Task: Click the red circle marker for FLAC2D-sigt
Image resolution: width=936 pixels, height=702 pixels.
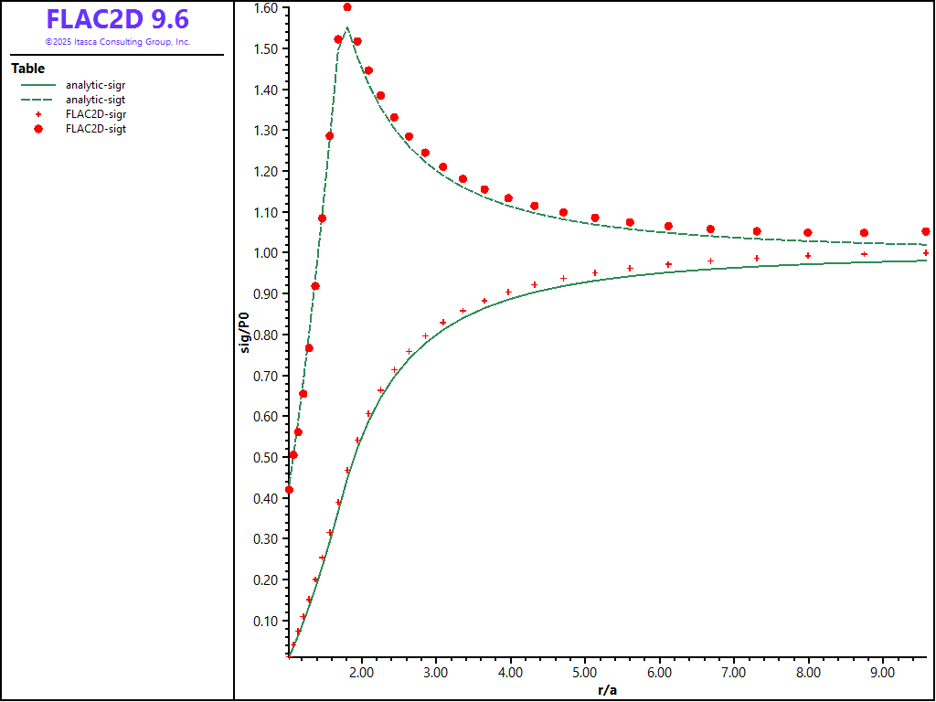Action: 37,129
